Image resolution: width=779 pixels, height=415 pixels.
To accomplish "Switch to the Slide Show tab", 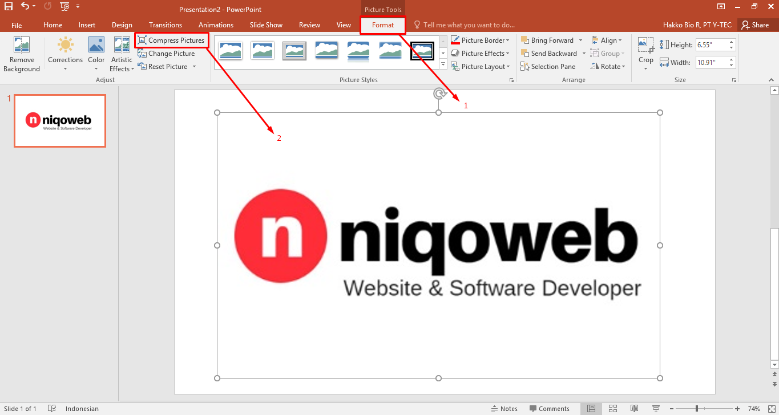I will pyautogui.click(x=266, y=25).
